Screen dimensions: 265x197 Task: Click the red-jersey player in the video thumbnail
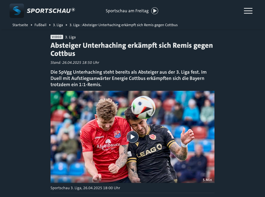105,140
